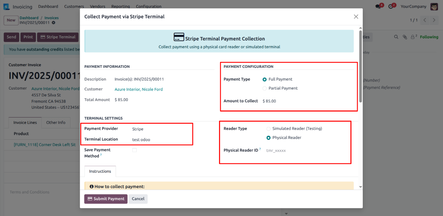
Task: Click the user avatar picture
Action: coord(434,7)
